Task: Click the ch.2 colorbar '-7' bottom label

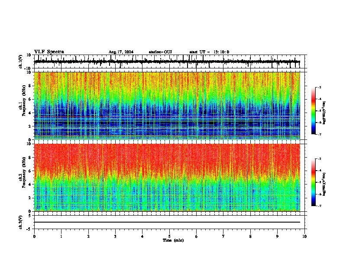Action: point(320,206)
